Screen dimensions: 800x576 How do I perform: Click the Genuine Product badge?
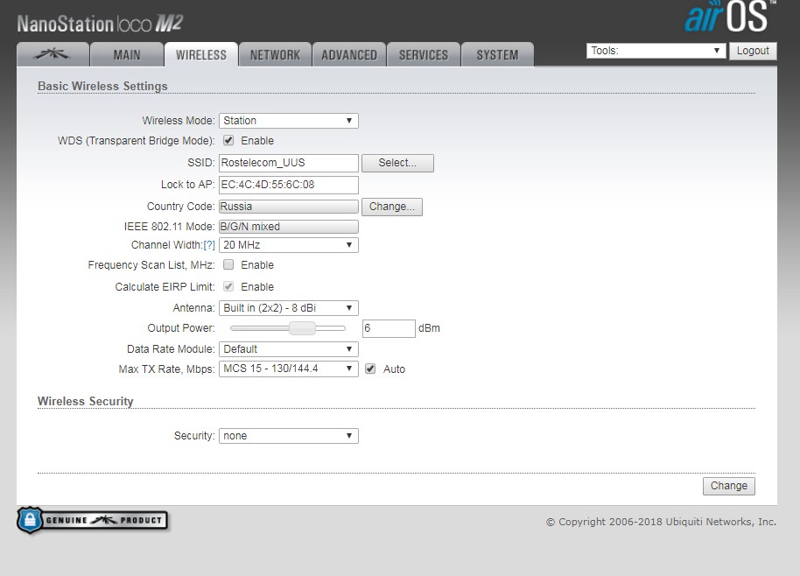[93, 520]
